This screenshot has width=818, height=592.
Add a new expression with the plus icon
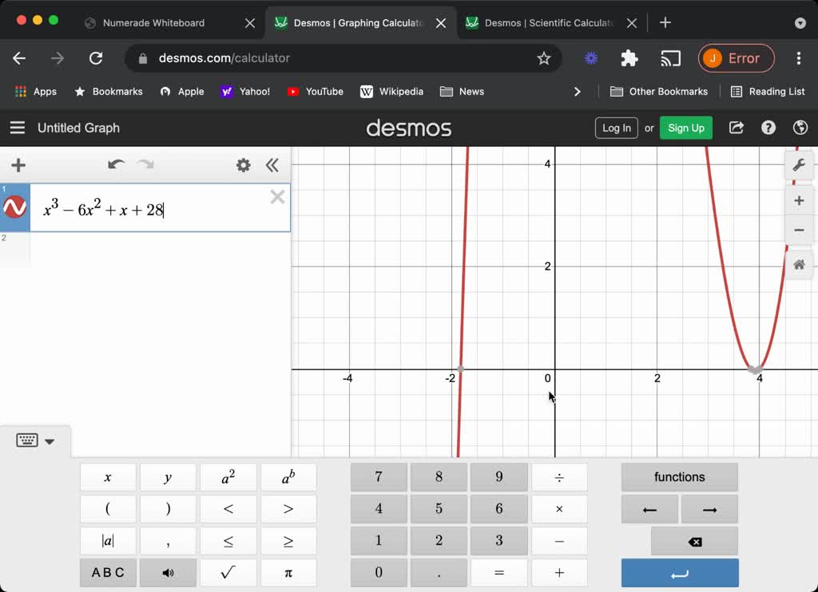pos(18,165)
